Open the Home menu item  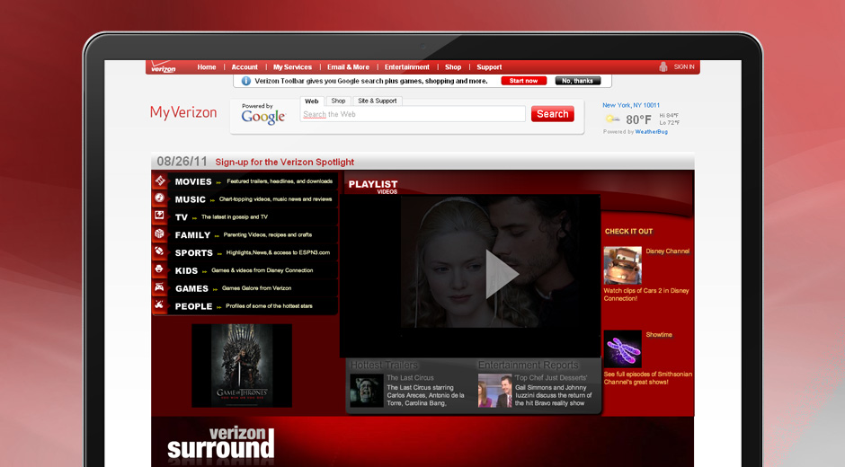207,67
